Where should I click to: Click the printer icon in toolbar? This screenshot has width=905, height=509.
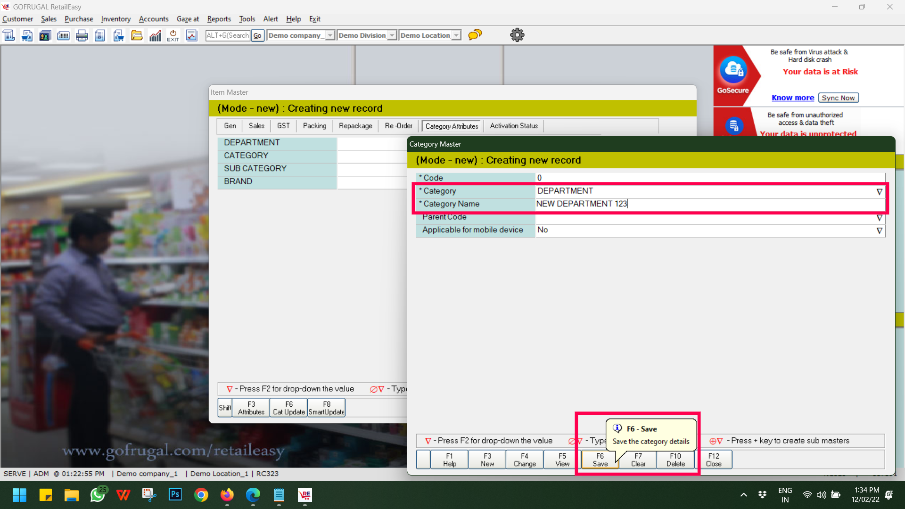click(82, 35)
